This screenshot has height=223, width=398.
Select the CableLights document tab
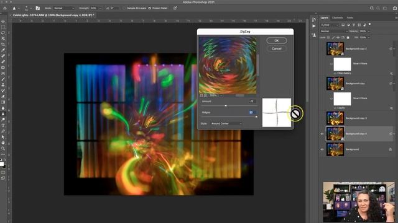coord(53,15)
